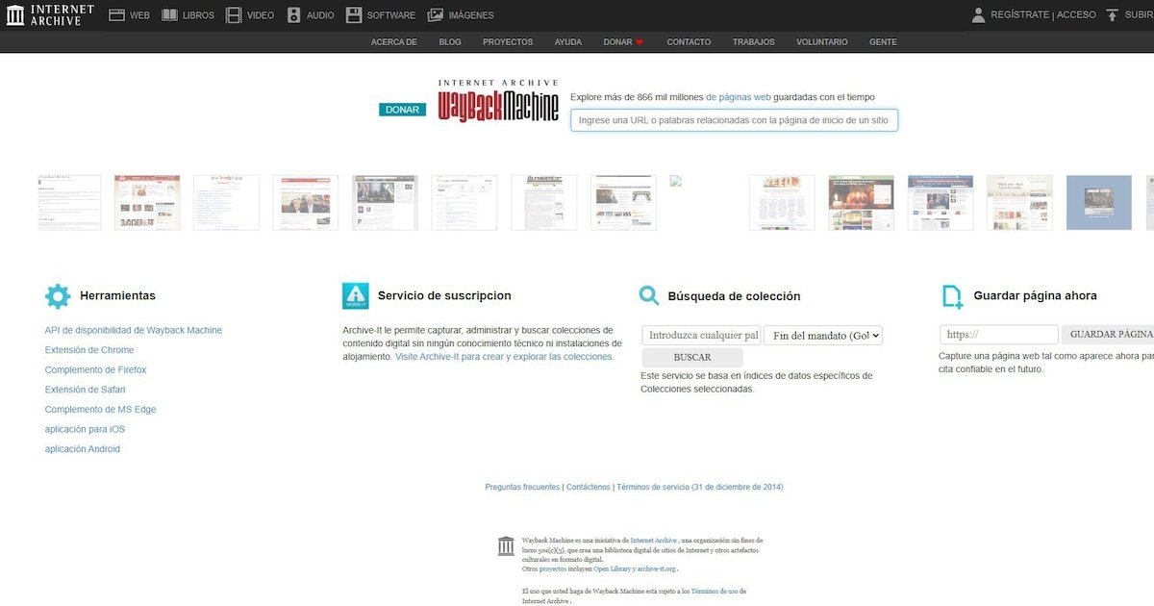Screen dimensions: 1154x606
Task: Click the Subir upload icon
Action: 1113,15
